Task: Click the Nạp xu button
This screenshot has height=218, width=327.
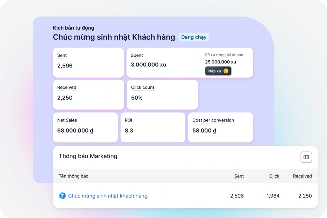Action: coord(218,71)
